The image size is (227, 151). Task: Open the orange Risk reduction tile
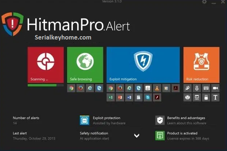[x=201, y=65]
